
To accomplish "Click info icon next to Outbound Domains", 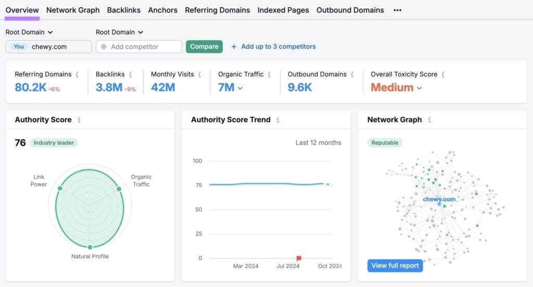I will pyautogui.click(x=352, y=74).
